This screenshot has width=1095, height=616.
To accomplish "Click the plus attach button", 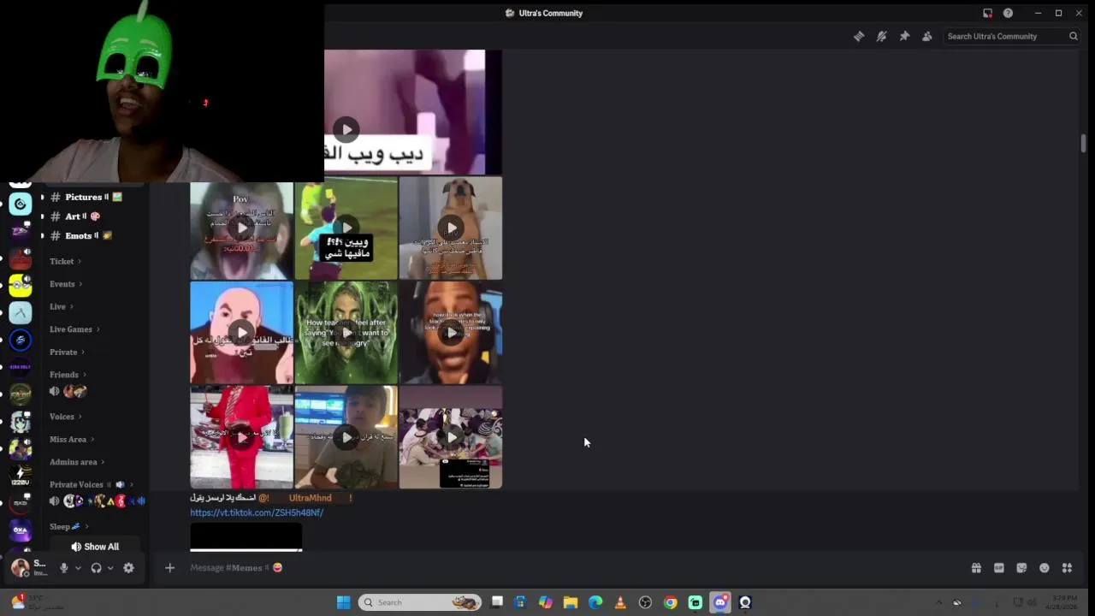I will [x=169, y=567].
